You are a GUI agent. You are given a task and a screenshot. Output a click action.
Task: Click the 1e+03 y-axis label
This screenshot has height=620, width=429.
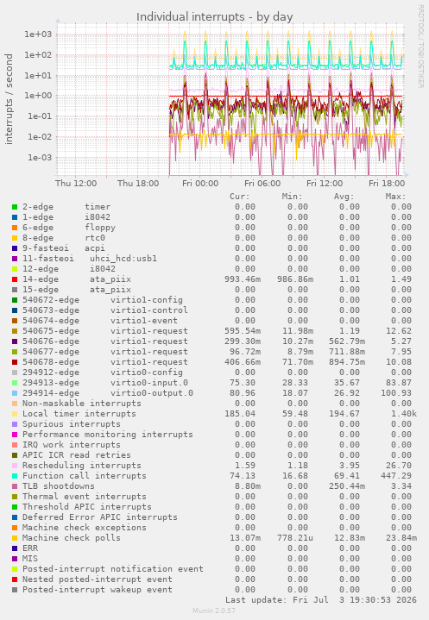click(x=38, y=34)
